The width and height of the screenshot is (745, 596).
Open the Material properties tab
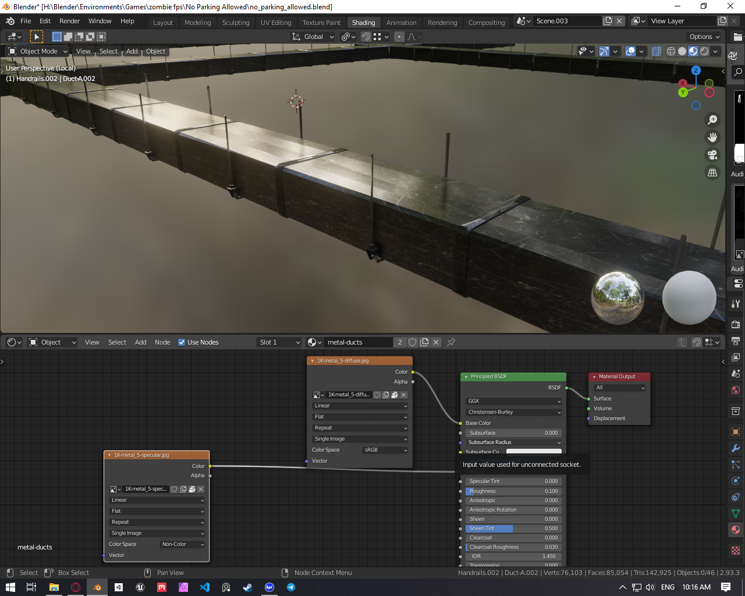[x=736, y=530]
